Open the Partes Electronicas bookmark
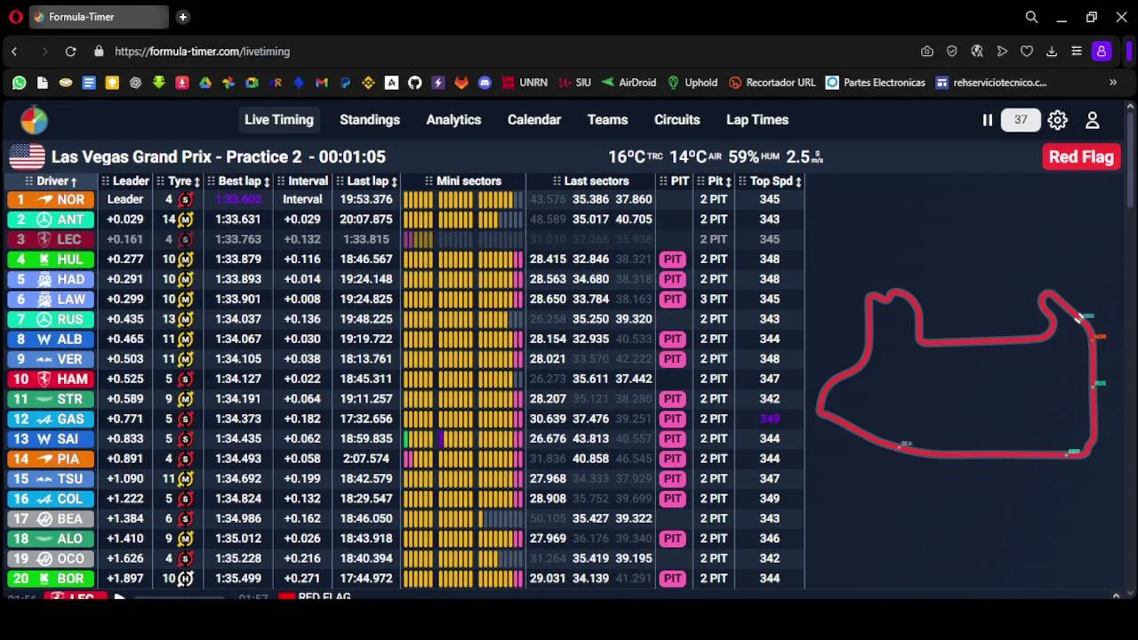The height and width of the screenshot is (640, 1138). 876,83
